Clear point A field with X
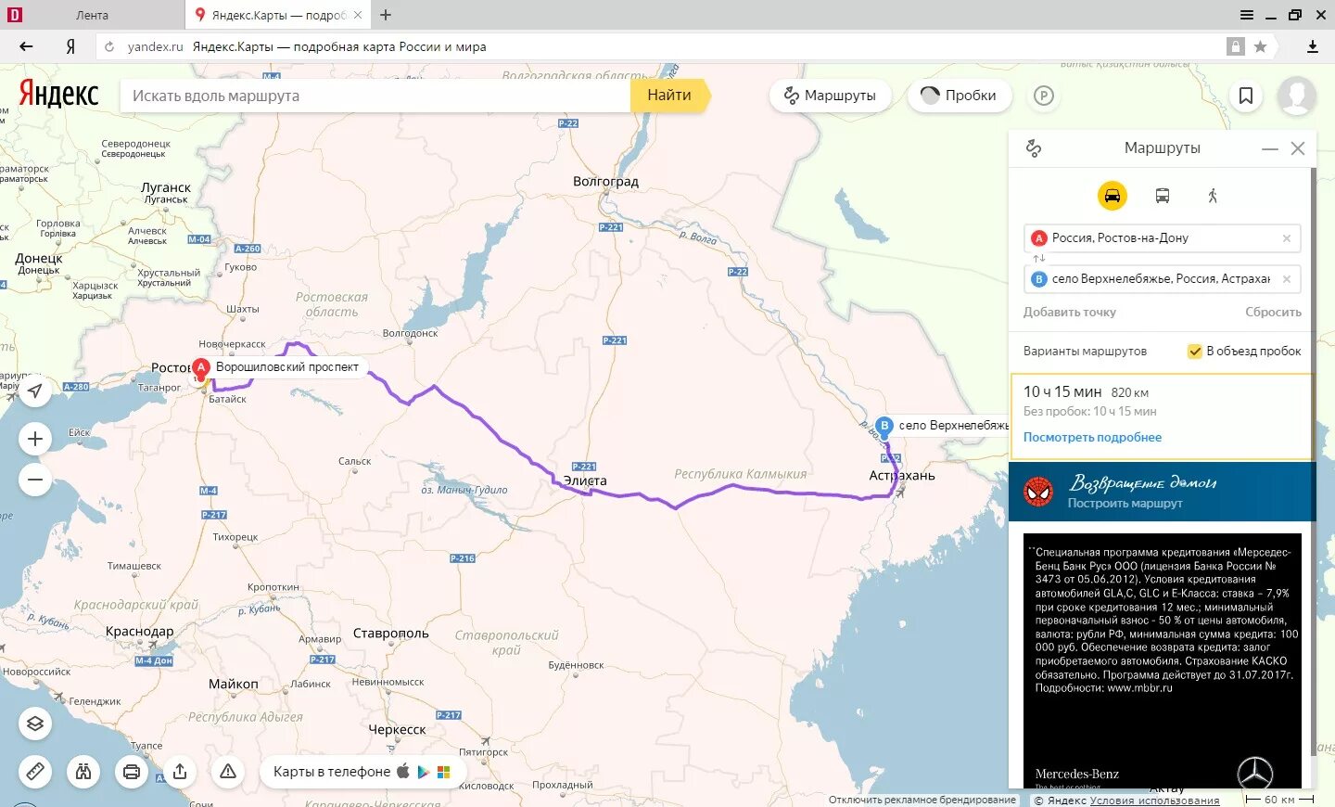Screen dimensions: 1335x807 click(1287, 238)
